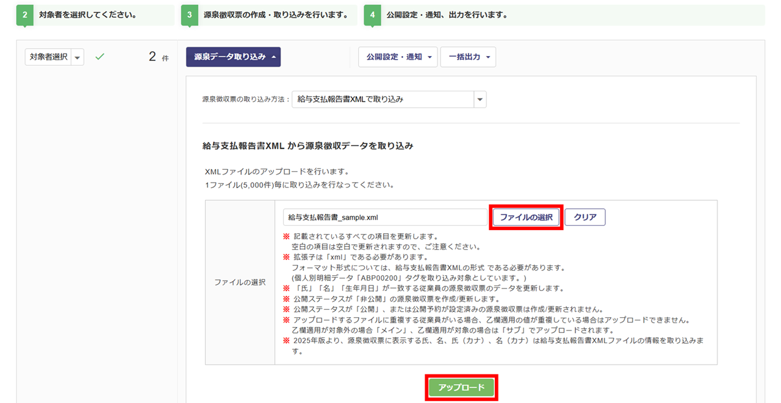Image resolution: width=781 pixels, height=403 pixels.
Task: Select the 給与支払報告書XMLで取り込み combo box
Action: (382, 99)
